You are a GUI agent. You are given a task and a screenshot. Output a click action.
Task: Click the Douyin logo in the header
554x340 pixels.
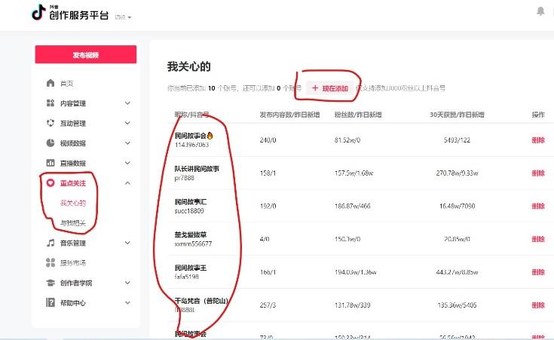pos(38,13)
